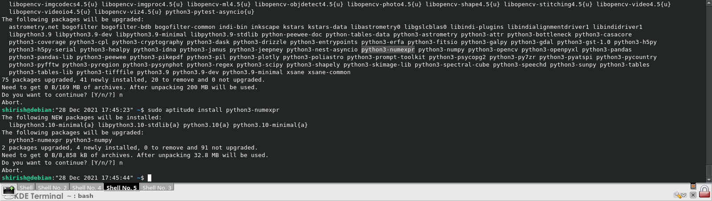This screenshot has width=712, height=201.
Task: Click the new session terminal icon
Action: click(8, 191)
